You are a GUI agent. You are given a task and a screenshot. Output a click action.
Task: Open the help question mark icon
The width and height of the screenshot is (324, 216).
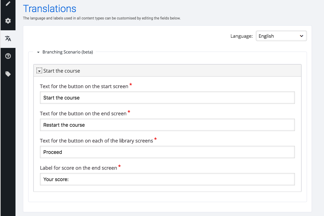click(8, 56)
